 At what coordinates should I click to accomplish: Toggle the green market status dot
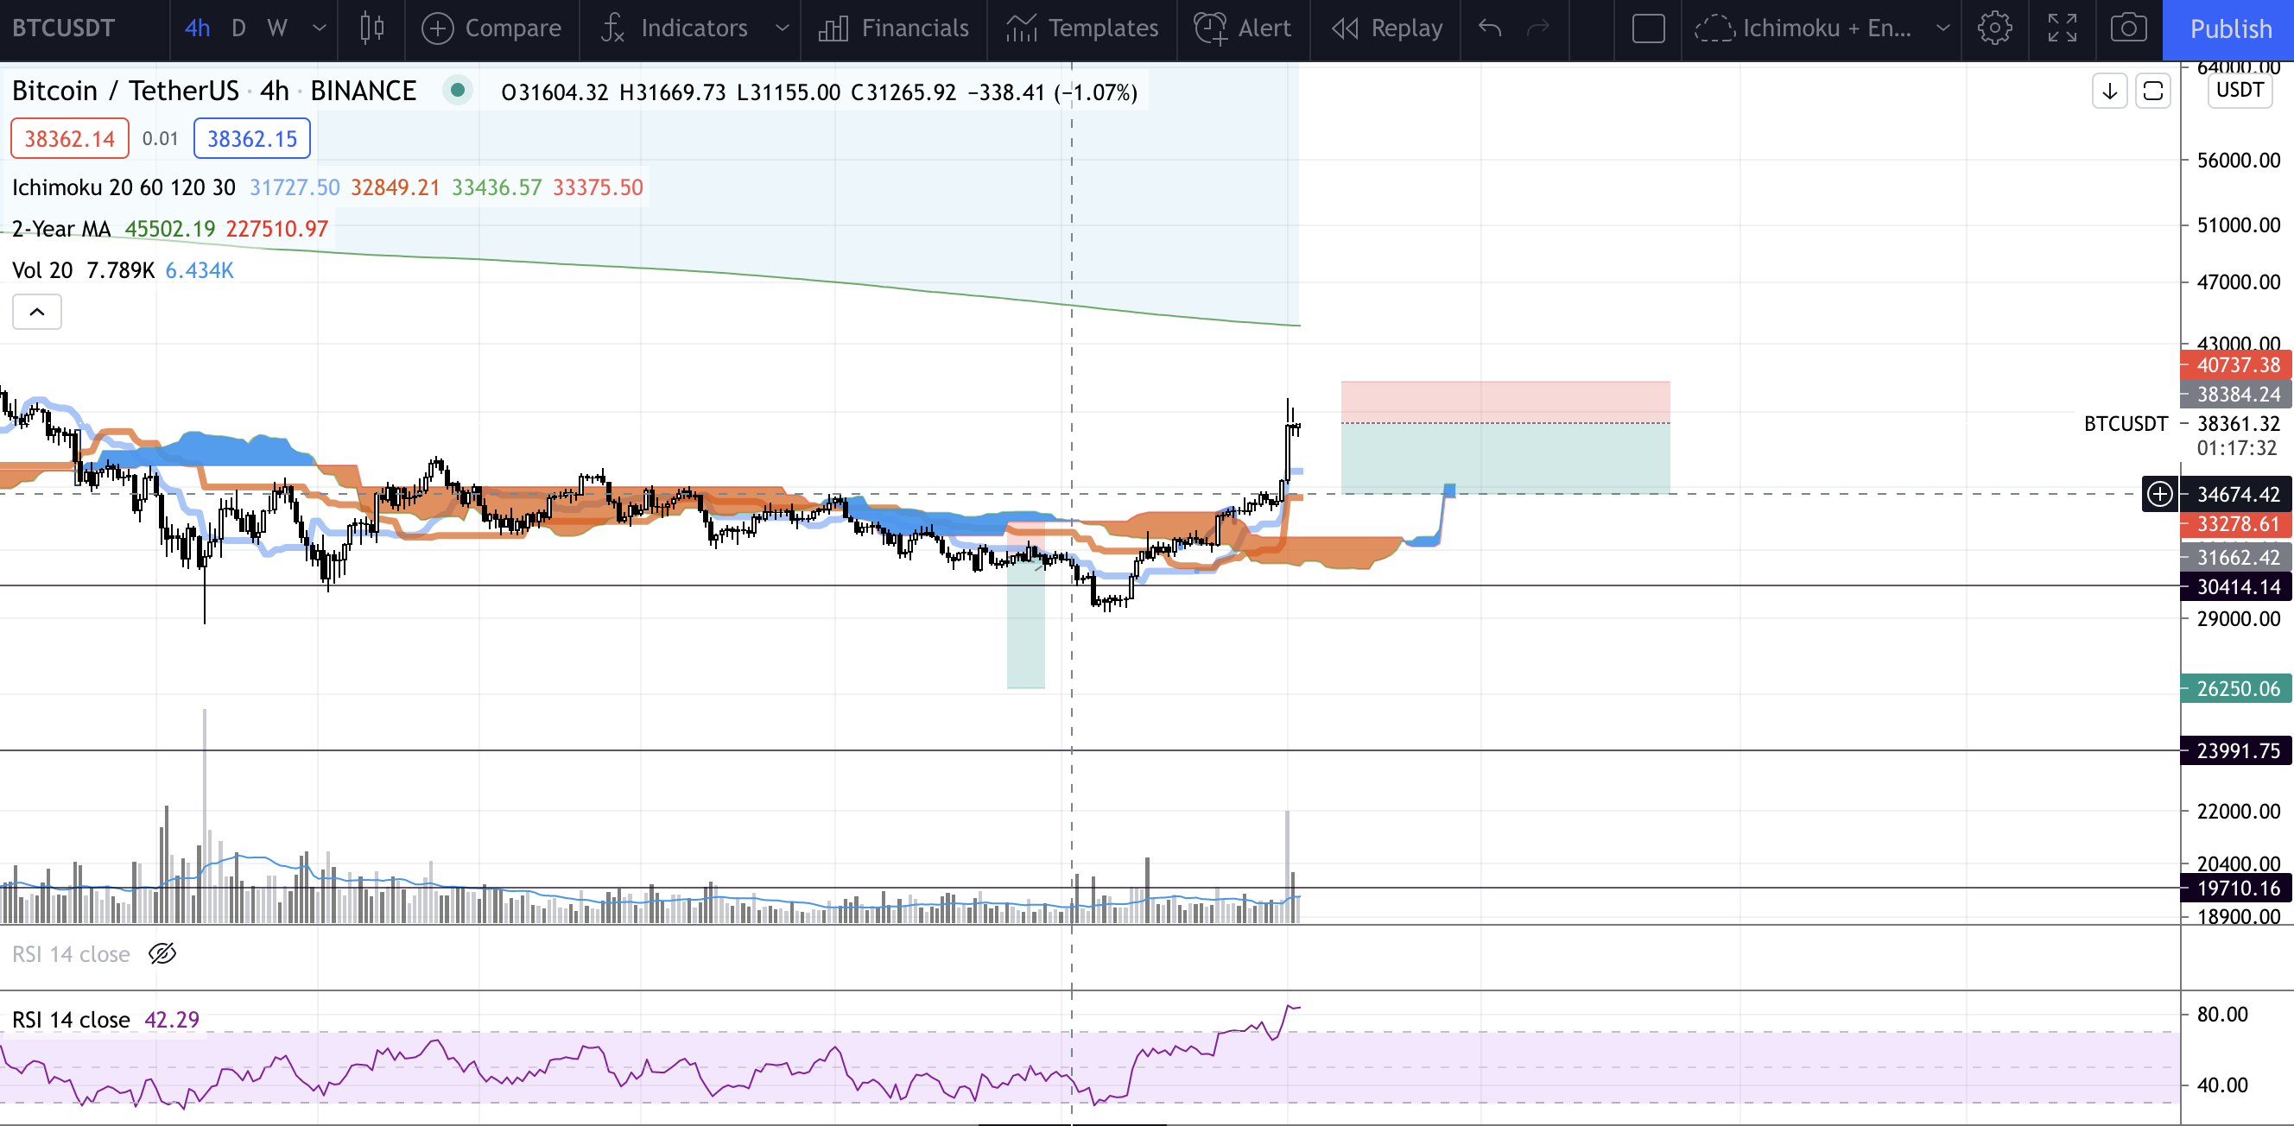458,90
